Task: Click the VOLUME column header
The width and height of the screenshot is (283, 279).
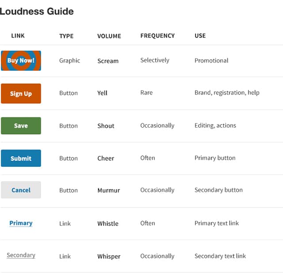Action: coord(109,36)
